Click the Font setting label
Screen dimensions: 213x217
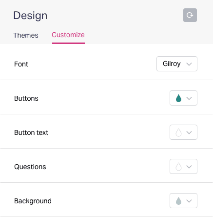(21, 64)
